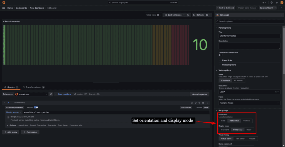Open the Calculation Last * dropdown

(249, 92)
